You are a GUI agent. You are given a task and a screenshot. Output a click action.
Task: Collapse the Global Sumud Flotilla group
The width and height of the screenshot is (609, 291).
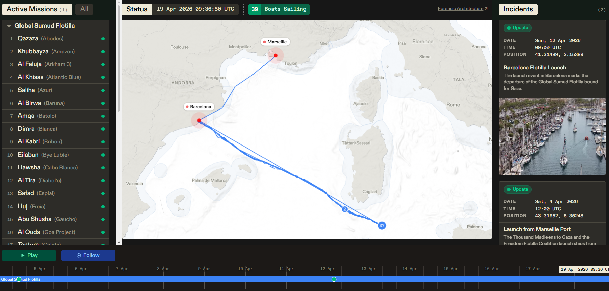click(9, 26)
